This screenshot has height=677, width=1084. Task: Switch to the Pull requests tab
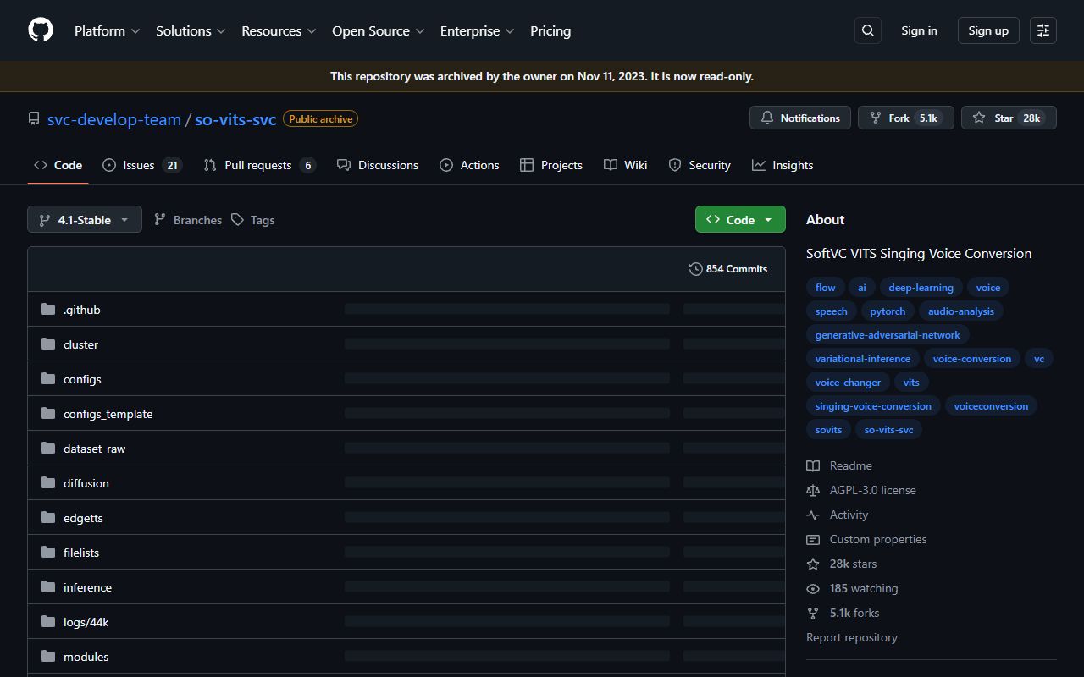coord(259,165)
